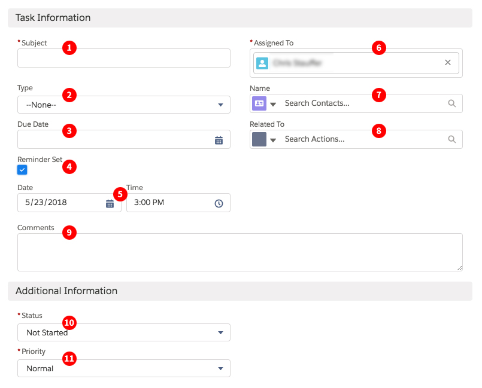The image size is (482, 388).
Task: Remove the assigned user via the X button
Action: [448, 62]
